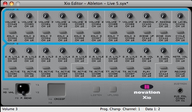Select the S.A LVL2 knob
This screenshot has width=192, height=112.
coord(29,50)
